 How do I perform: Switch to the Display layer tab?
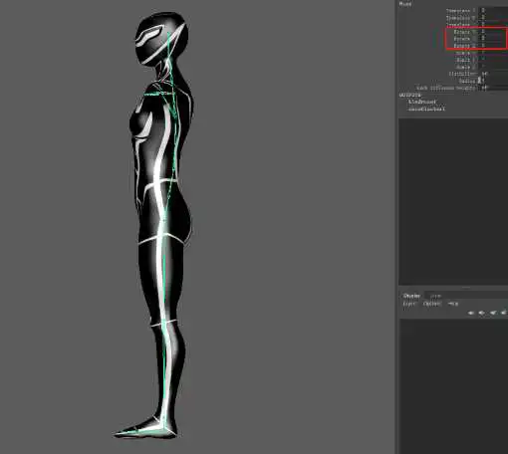[x=411, y=296]
